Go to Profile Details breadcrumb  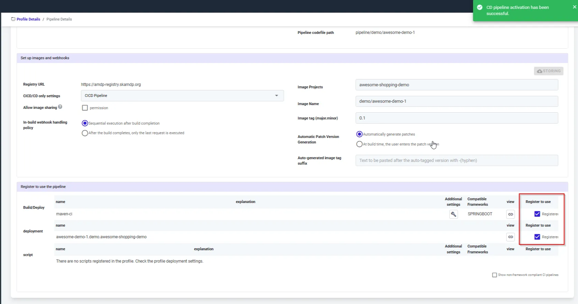(28, 19)
